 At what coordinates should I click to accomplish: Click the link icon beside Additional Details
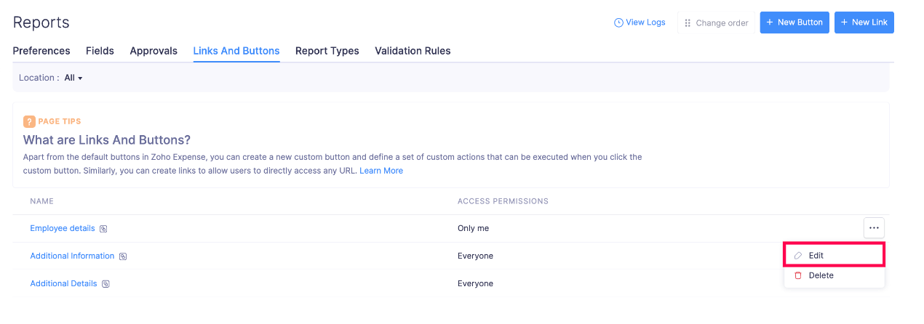105,284
